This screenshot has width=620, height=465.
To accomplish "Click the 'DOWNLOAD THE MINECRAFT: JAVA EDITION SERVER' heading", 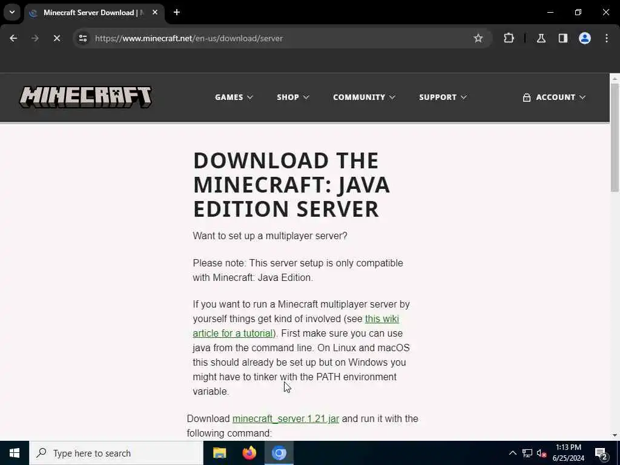I will coord(291,185).
